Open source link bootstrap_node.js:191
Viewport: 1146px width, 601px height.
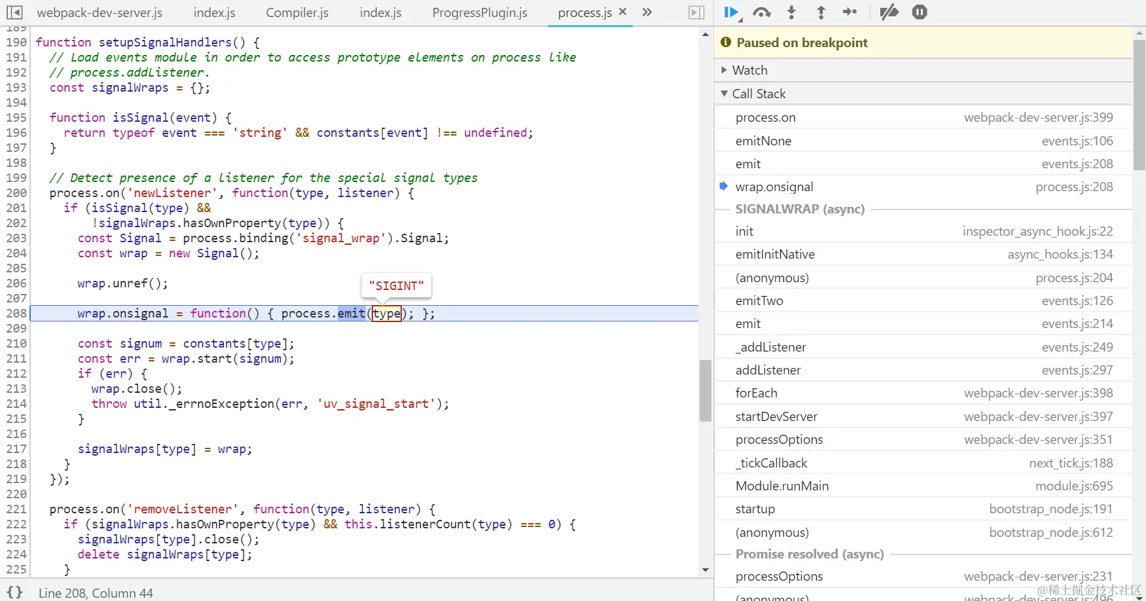[1051, 509]
